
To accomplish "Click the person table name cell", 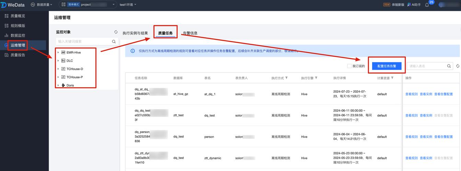I will (x=209, y=137).
